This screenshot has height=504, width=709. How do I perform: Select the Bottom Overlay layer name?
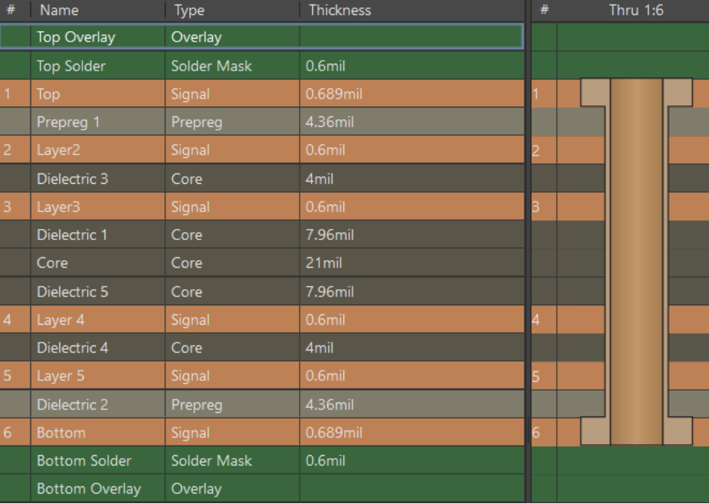tap(88, 489)
